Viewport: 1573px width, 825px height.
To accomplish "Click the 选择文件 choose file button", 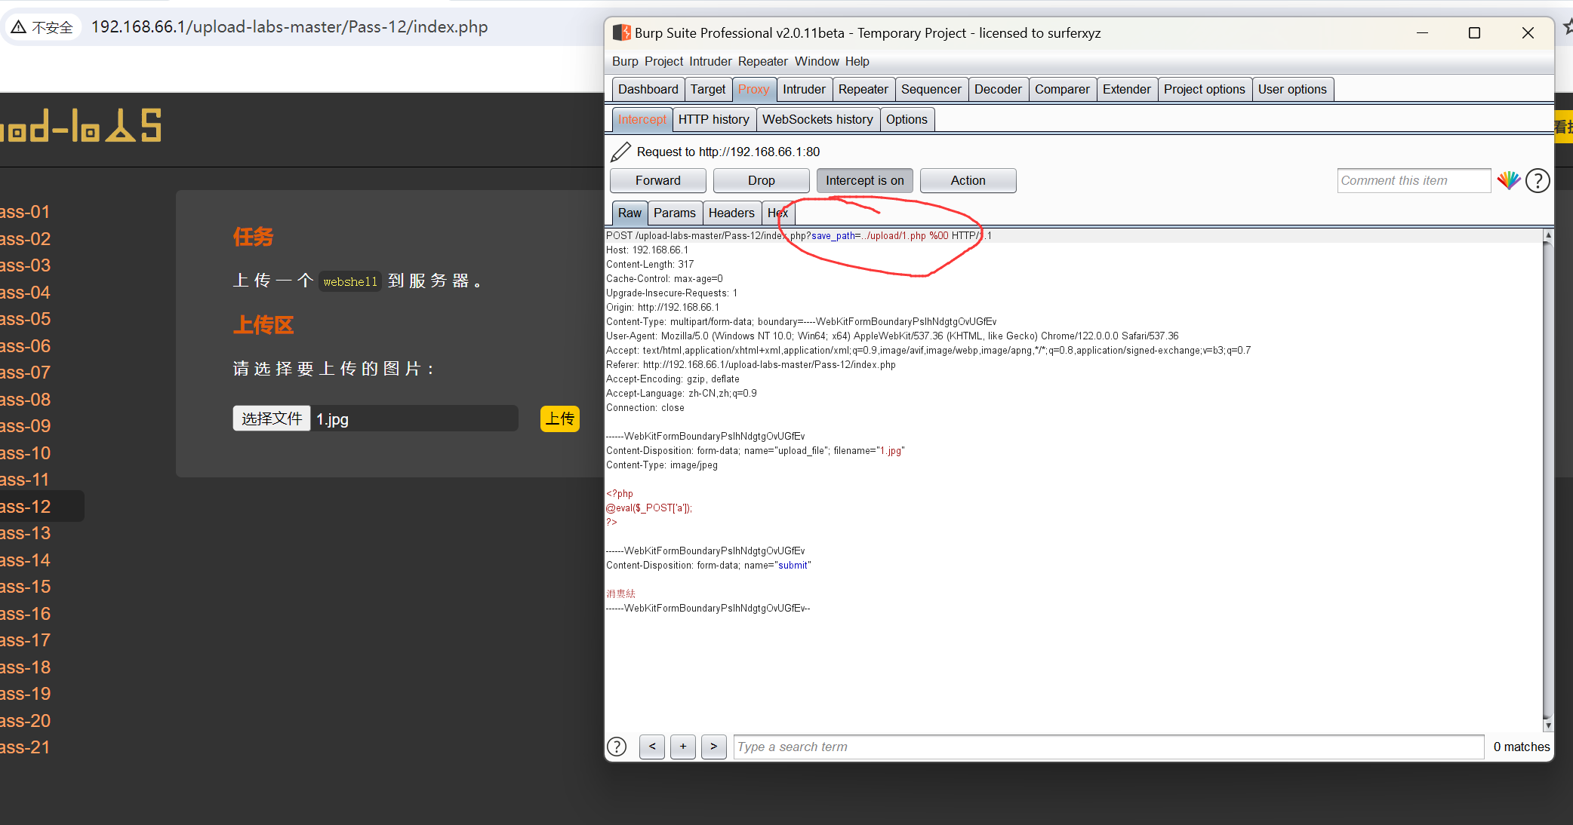I will click(272, 419).
